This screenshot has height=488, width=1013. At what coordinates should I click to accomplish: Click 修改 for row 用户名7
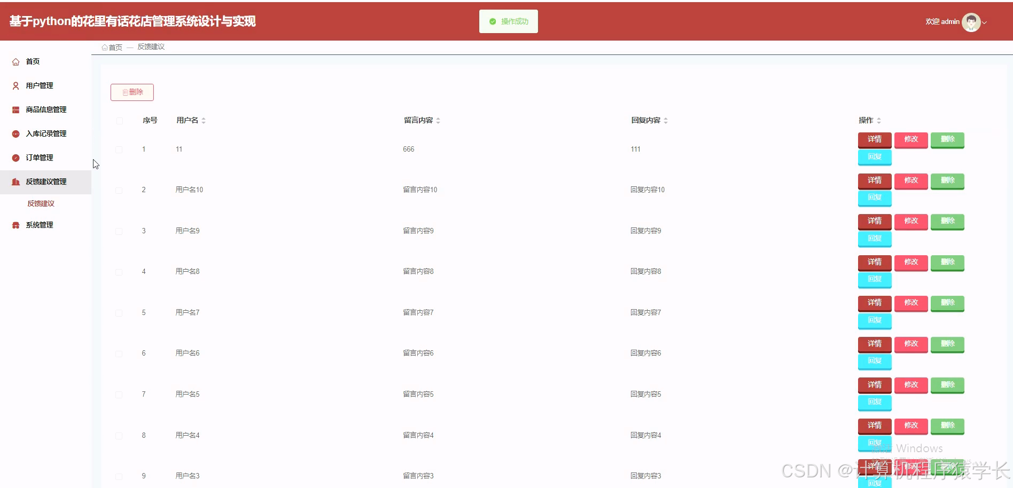tap(911, 303)
